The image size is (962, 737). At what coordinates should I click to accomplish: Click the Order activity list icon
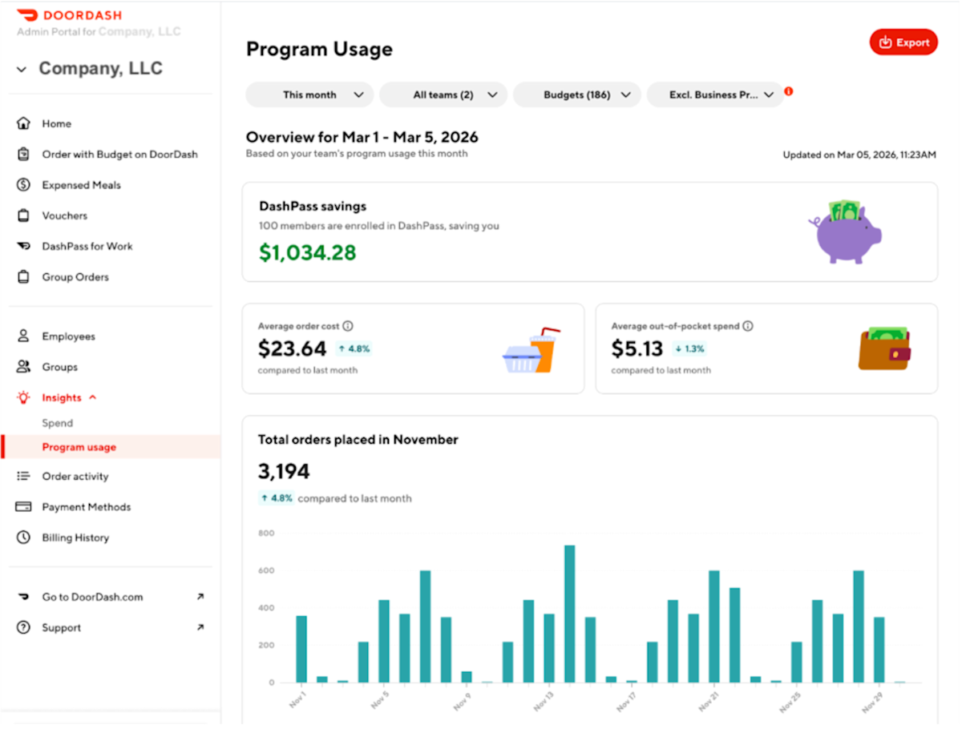click(23, 476)
